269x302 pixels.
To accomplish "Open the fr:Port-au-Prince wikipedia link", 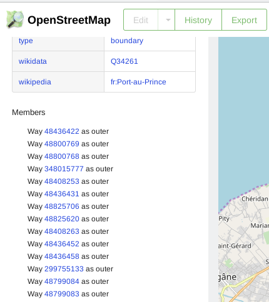I will (138, 82).
